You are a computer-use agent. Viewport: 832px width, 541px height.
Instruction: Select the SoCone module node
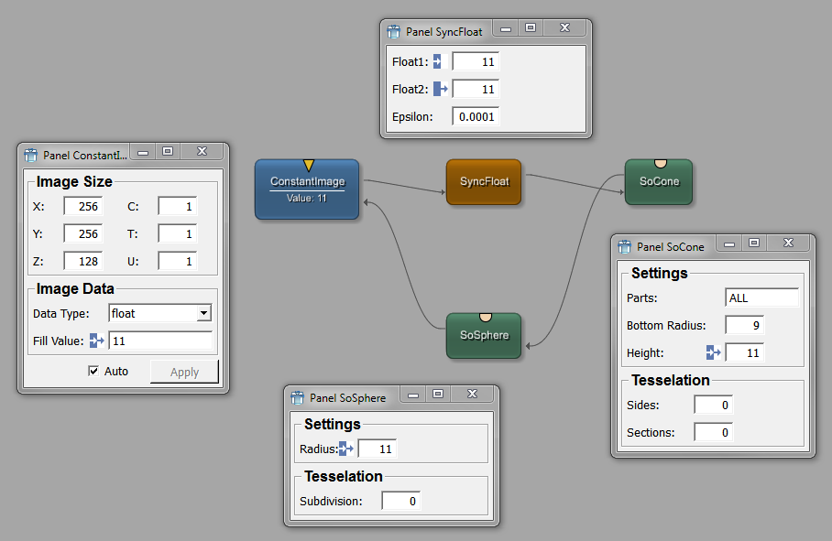pyautogui.click(x=659, y=181)
